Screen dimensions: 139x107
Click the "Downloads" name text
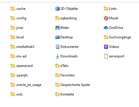pyautogui.click(x=69, y=56)
